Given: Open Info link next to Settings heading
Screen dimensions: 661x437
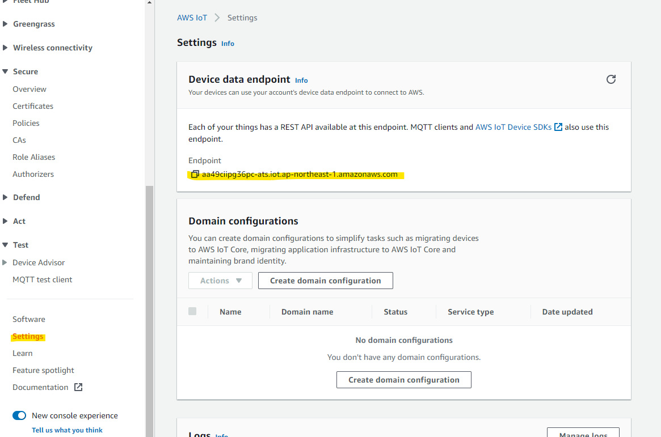Looking at the screenshot, I should point(228,44).
